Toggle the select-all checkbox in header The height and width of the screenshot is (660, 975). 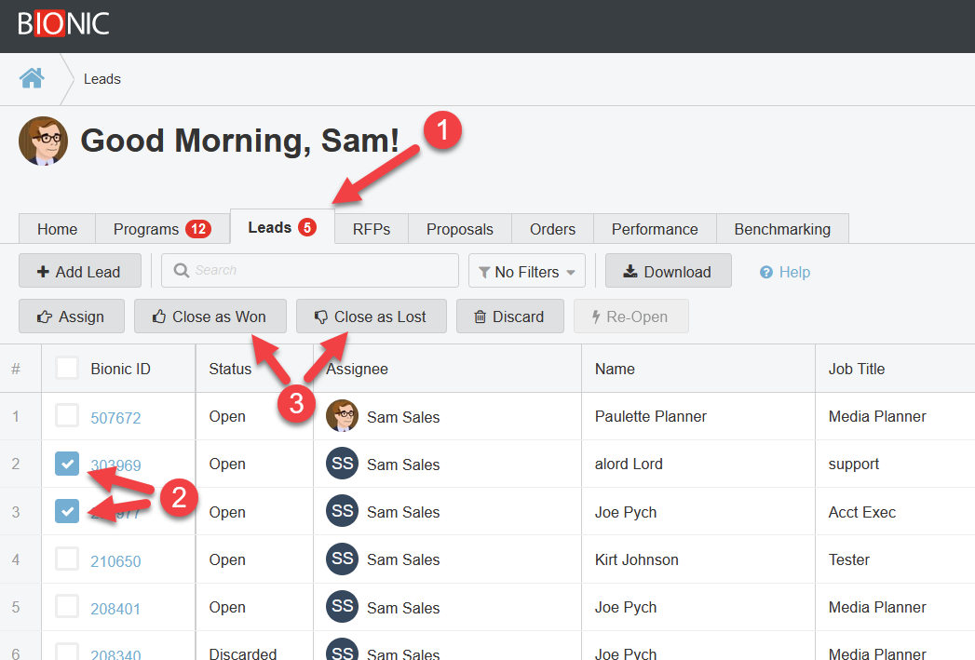point(67,369)
